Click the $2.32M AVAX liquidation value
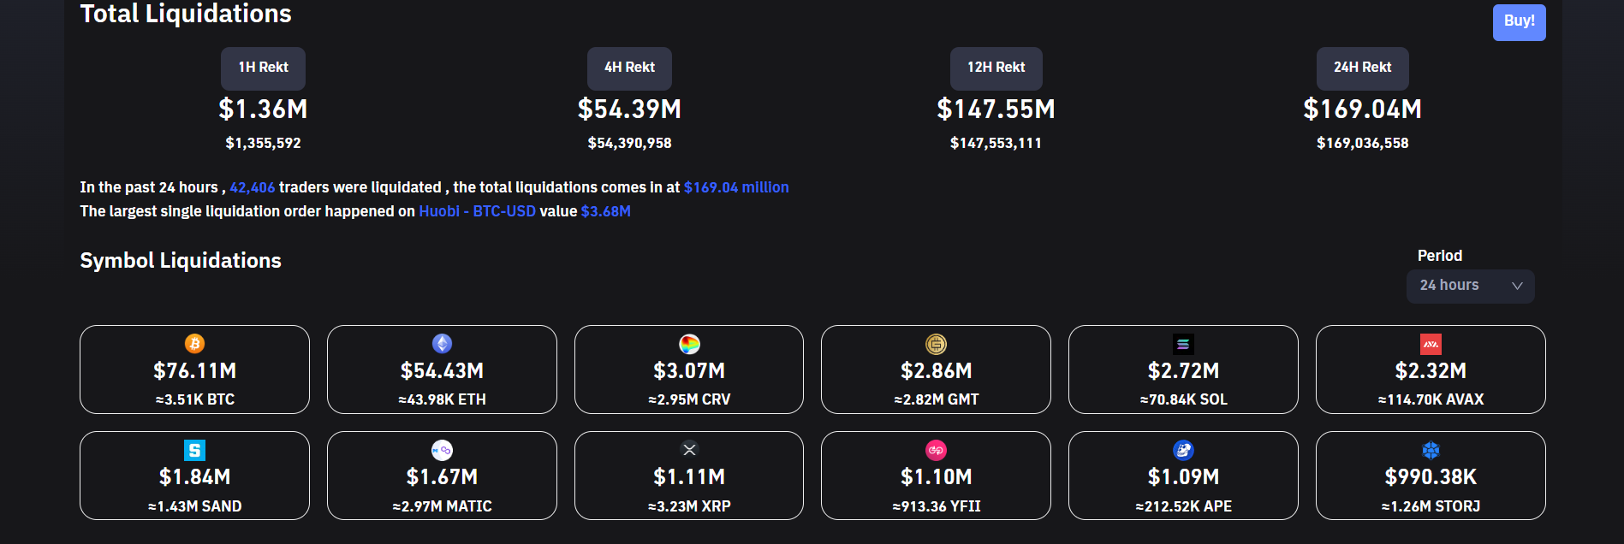Screen dimensions: 1624x544 [x=1431, y=371]
